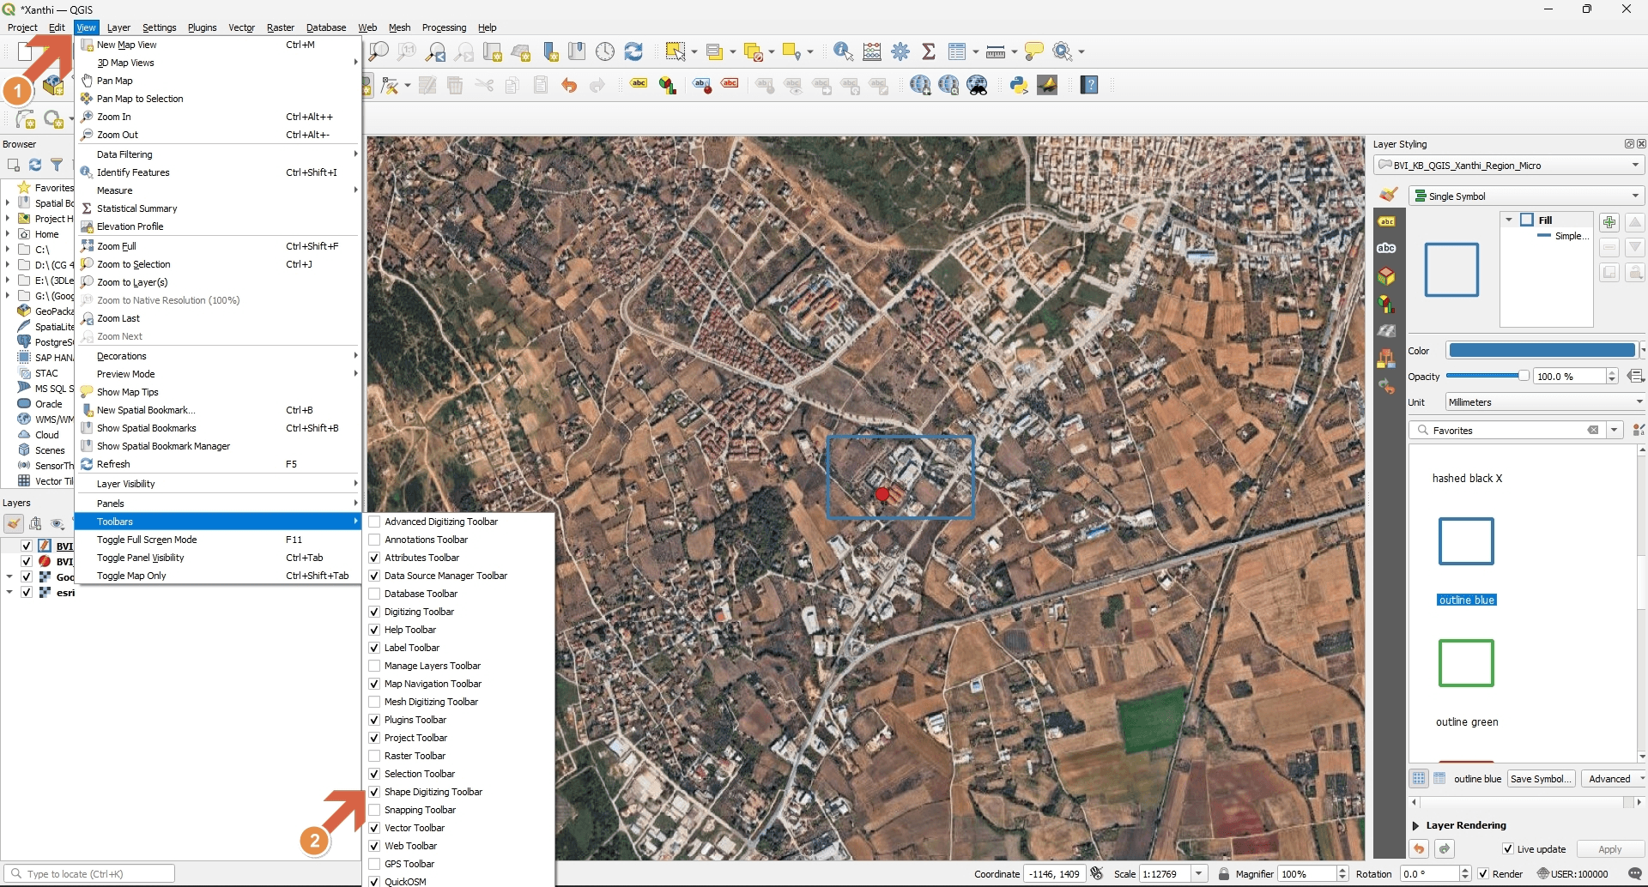
Task: Click the Deselect Features toolbar icon
Action: pyautogui.click(x=754, y=51)
